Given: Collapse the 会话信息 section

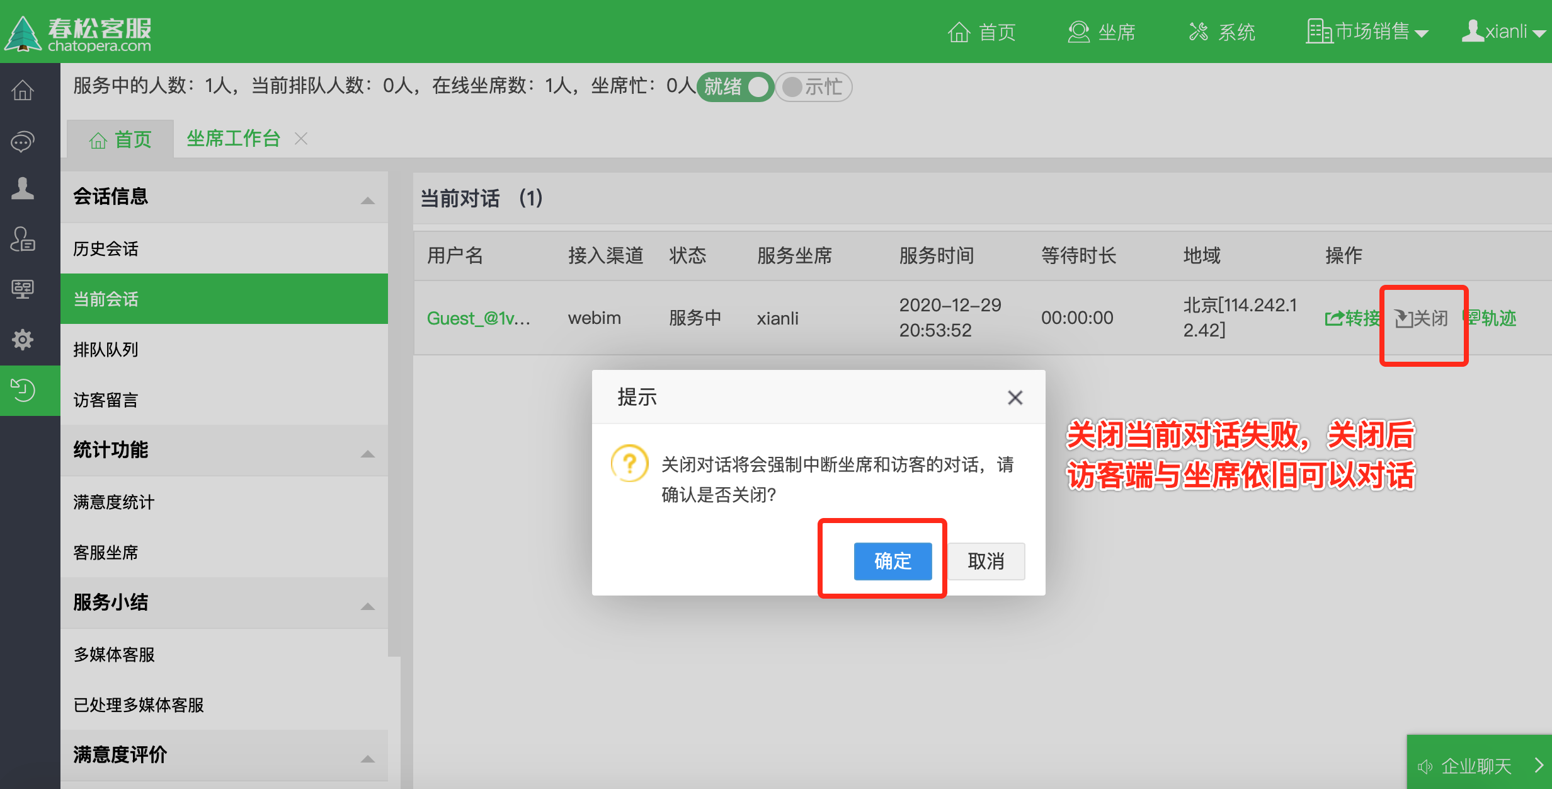Looking at the screenshot, I should click(368, 199).
